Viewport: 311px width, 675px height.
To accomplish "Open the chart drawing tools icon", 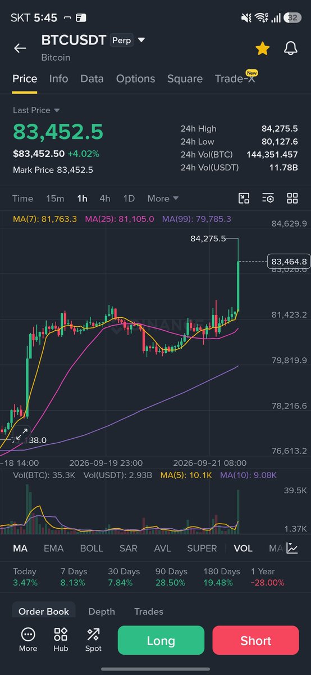I will [x=244, y=198].
